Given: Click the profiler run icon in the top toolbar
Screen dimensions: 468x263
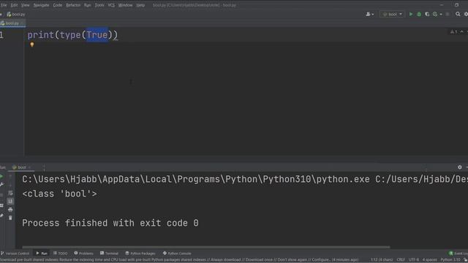Looking at the screenshot, I should [x=435, y=14].
